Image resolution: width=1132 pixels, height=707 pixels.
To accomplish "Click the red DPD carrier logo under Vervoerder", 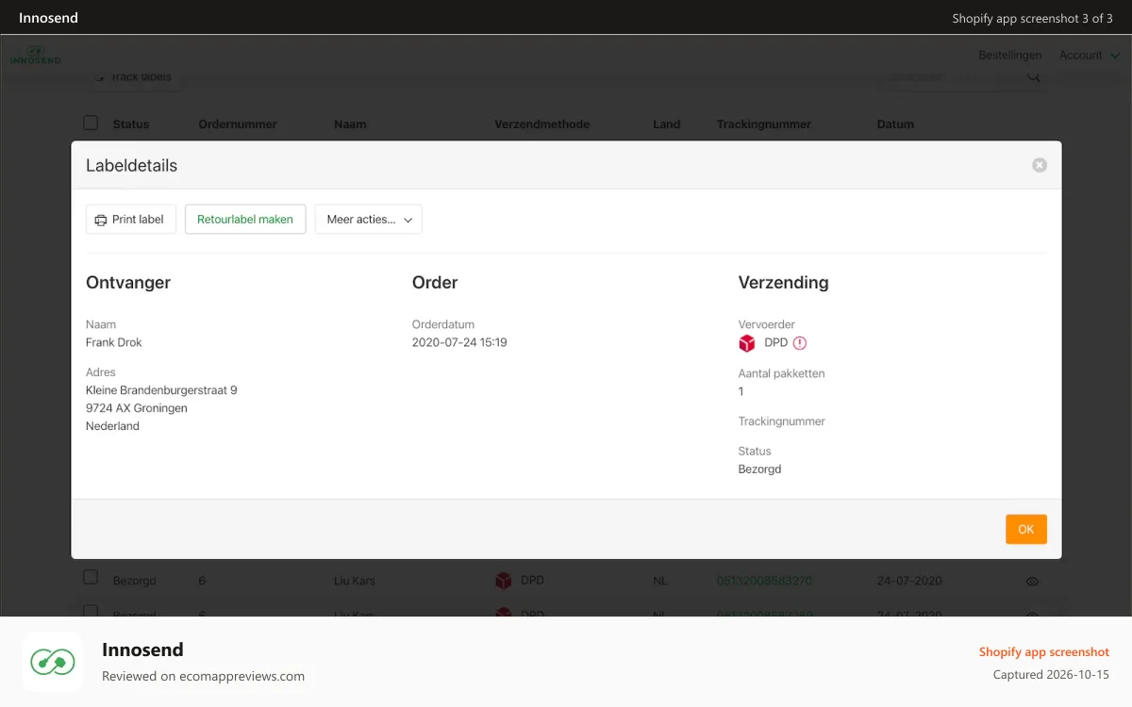I will tap(747, 343).
